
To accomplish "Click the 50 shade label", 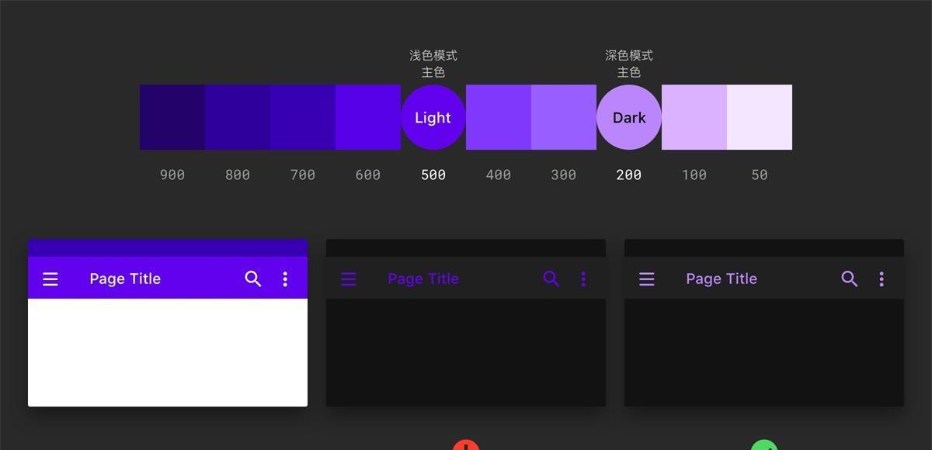I will (760, 175).
